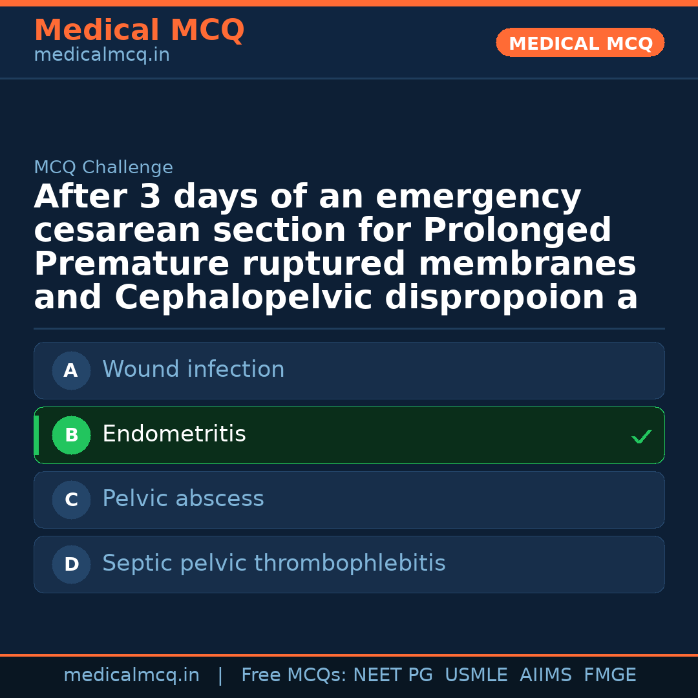
Task: Click the Medical MCQ orange title
Action: (x=139, y=30)
